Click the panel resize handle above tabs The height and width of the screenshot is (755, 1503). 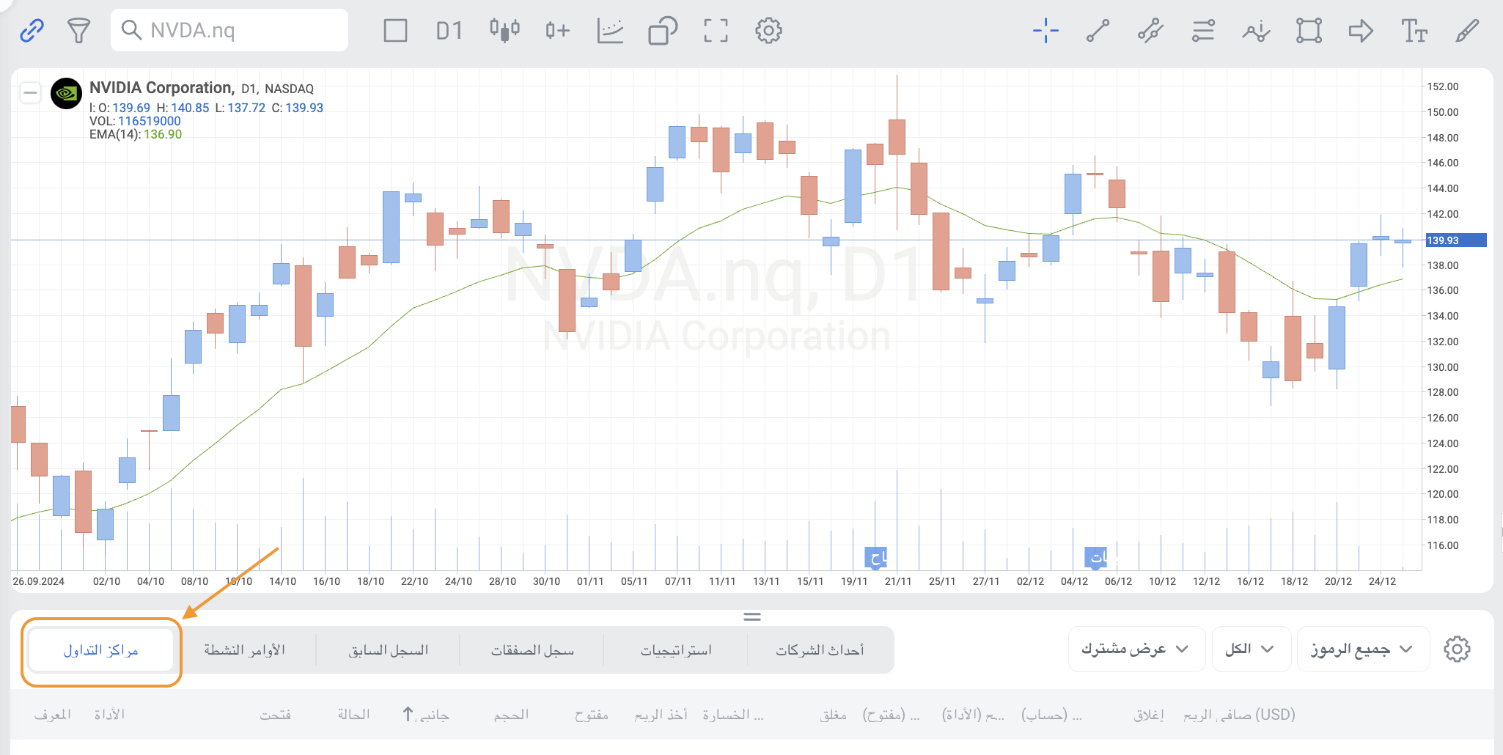pos(752,616)
